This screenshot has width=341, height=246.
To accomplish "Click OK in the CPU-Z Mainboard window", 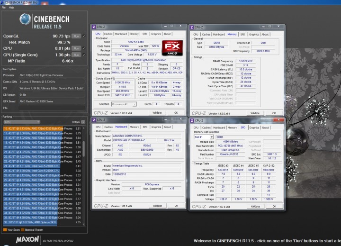I will click(x=176, y=206).
